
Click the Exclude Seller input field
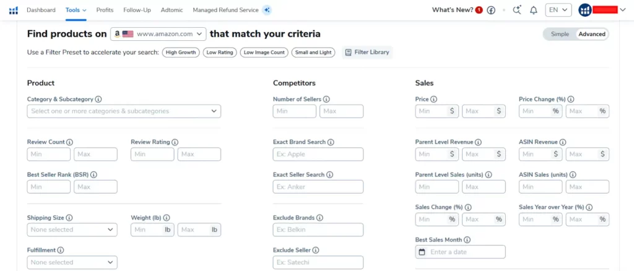318,262
